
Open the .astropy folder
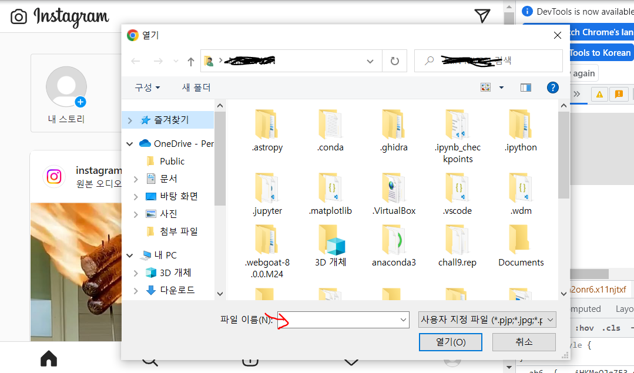267,130
